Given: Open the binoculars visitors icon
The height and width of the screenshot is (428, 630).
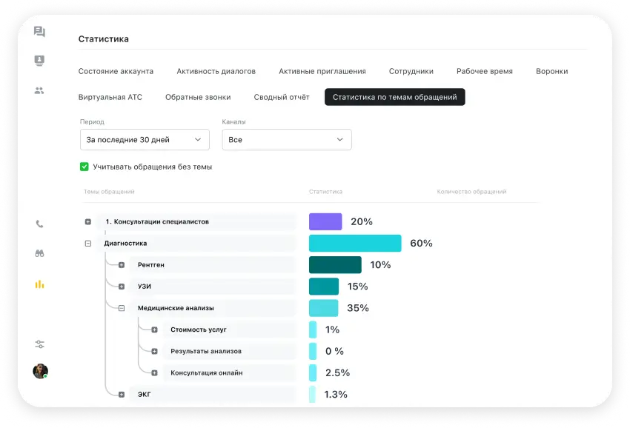Looking at the screenshot, I should click(39, 253).
